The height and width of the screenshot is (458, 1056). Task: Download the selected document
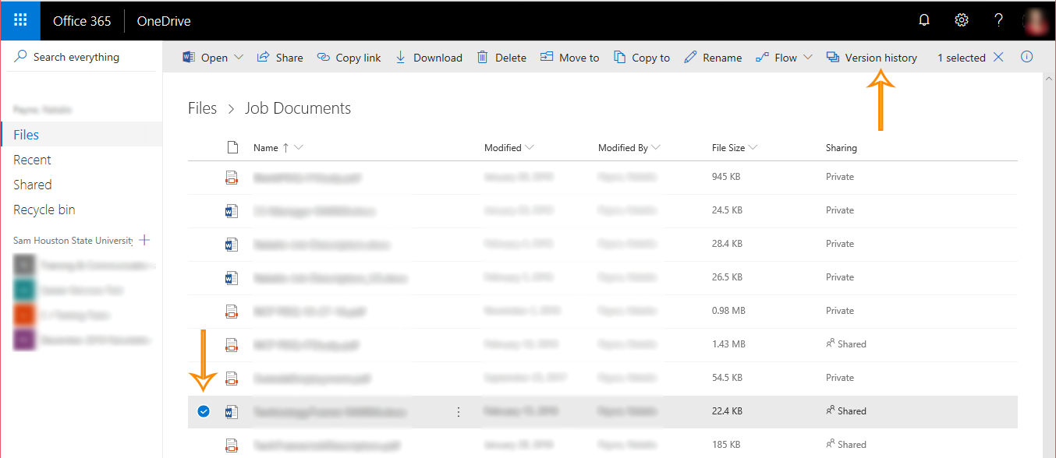tap(428, 57)
